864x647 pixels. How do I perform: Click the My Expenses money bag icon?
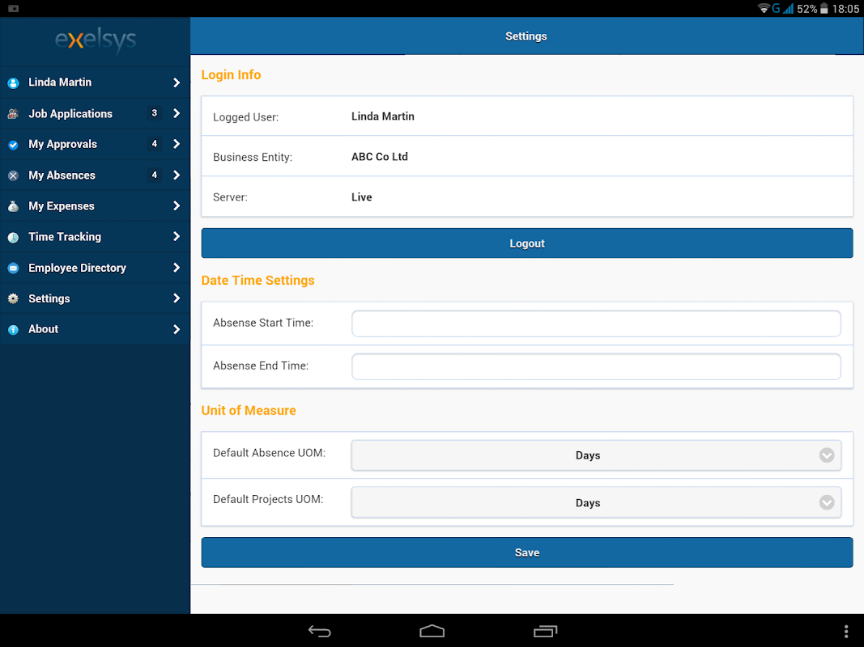click(13, 206)
